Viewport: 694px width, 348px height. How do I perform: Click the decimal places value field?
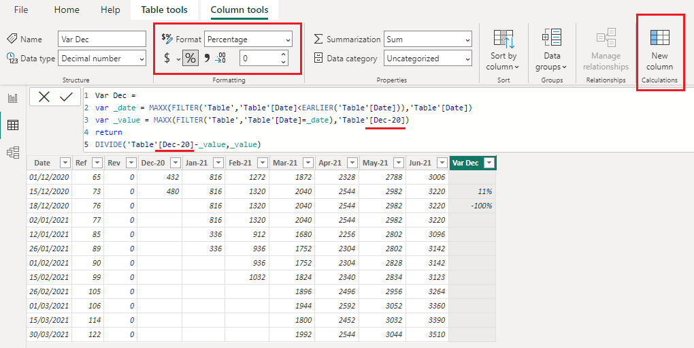(x=259, y=59)
